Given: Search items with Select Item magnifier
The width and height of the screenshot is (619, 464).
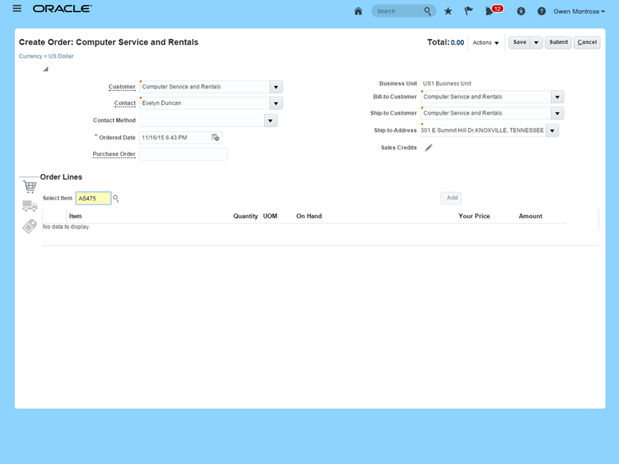Looking at the screenshot, I should click(x=115, y=198).
